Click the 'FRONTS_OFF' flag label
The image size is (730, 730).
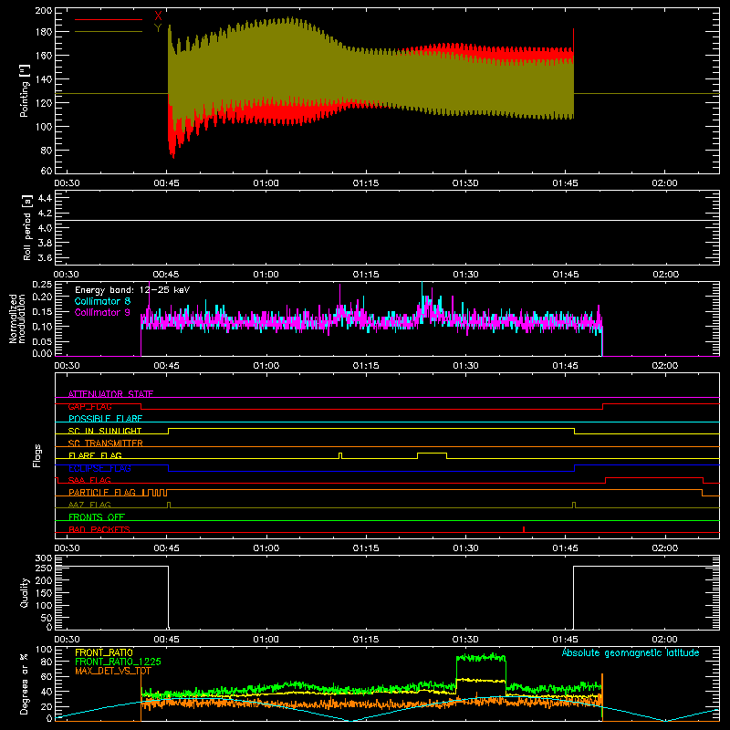pos(97,516)
